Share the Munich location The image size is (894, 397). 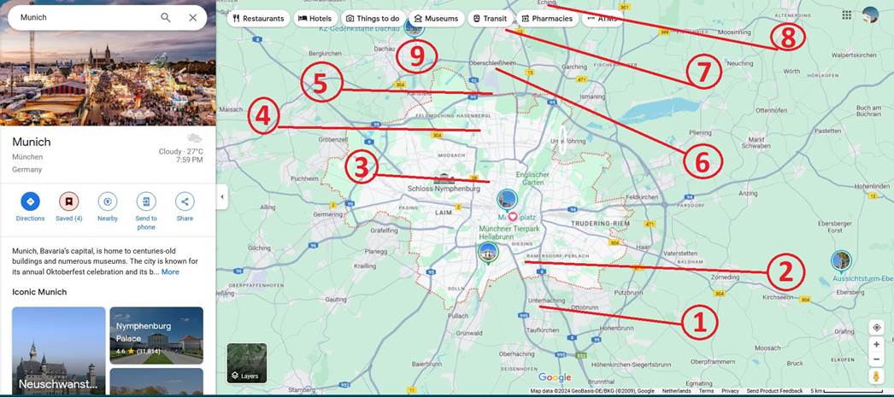[184, 207]
